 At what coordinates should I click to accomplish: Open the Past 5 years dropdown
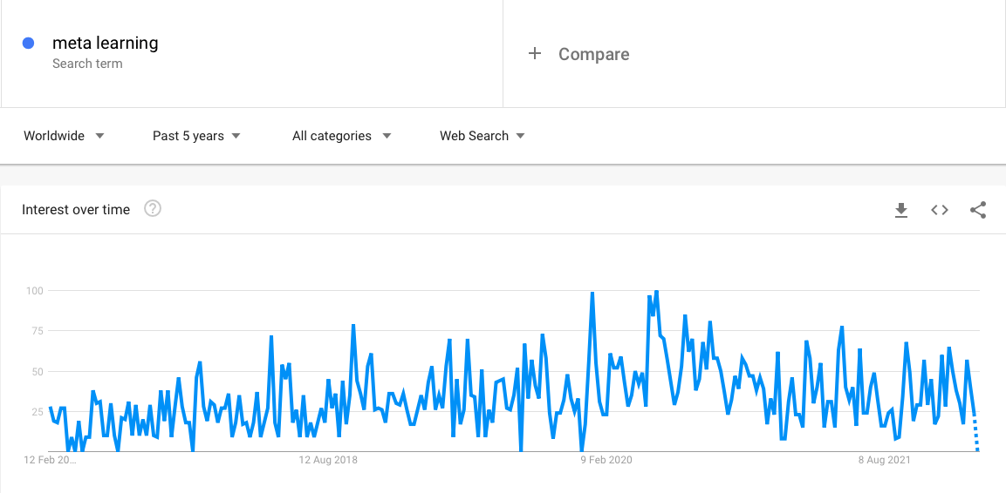coord(196,136)
